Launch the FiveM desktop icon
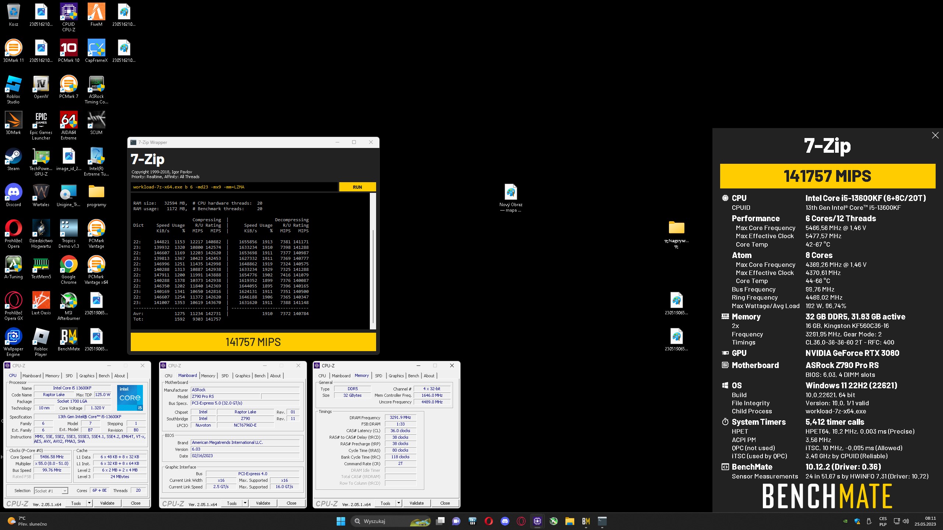 pyautogui.click(x=96, y=15)
